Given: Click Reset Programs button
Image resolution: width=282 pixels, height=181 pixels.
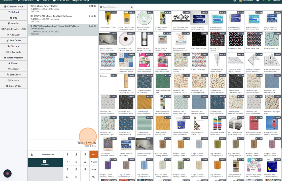Looking at the screenshot, I should (x=14, y=58).
